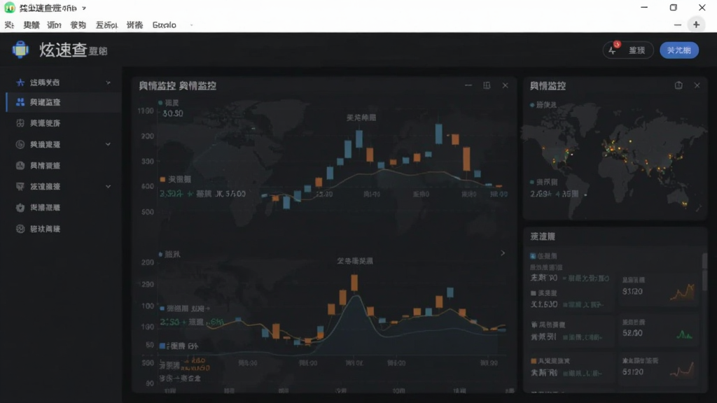Click the bottom-right panel vertical scrollbar

pyautogui.click(x=704, y=271)
